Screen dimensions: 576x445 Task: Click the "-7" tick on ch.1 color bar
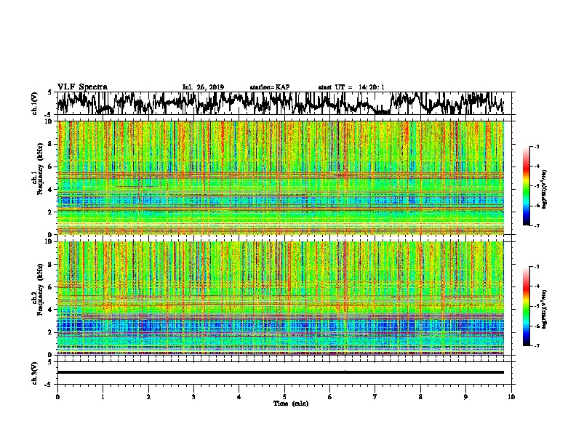(x=536, y=225)
